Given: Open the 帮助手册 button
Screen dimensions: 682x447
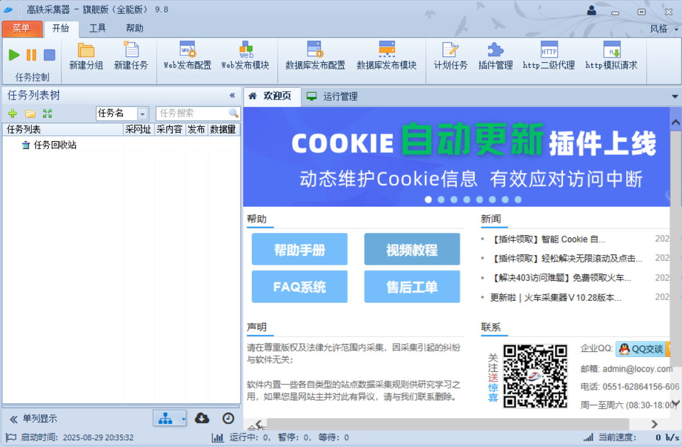Looking at the screenshot, I should point(299,249).
